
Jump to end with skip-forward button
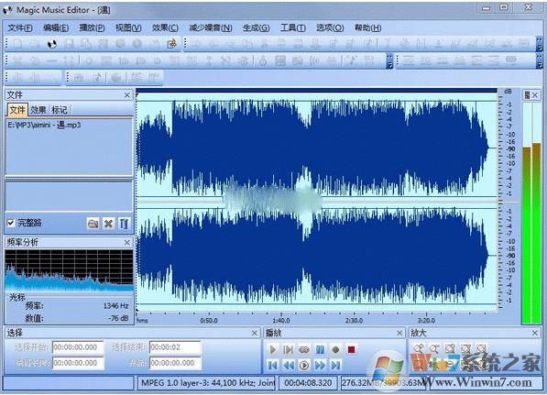click(335, 365)
